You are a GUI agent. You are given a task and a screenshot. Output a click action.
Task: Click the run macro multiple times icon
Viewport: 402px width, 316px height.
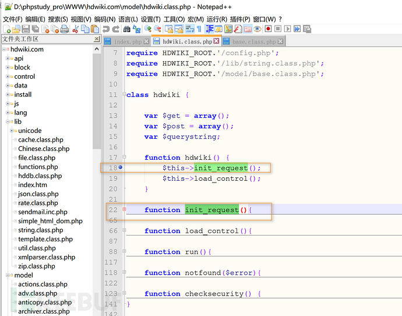point(297,29)
